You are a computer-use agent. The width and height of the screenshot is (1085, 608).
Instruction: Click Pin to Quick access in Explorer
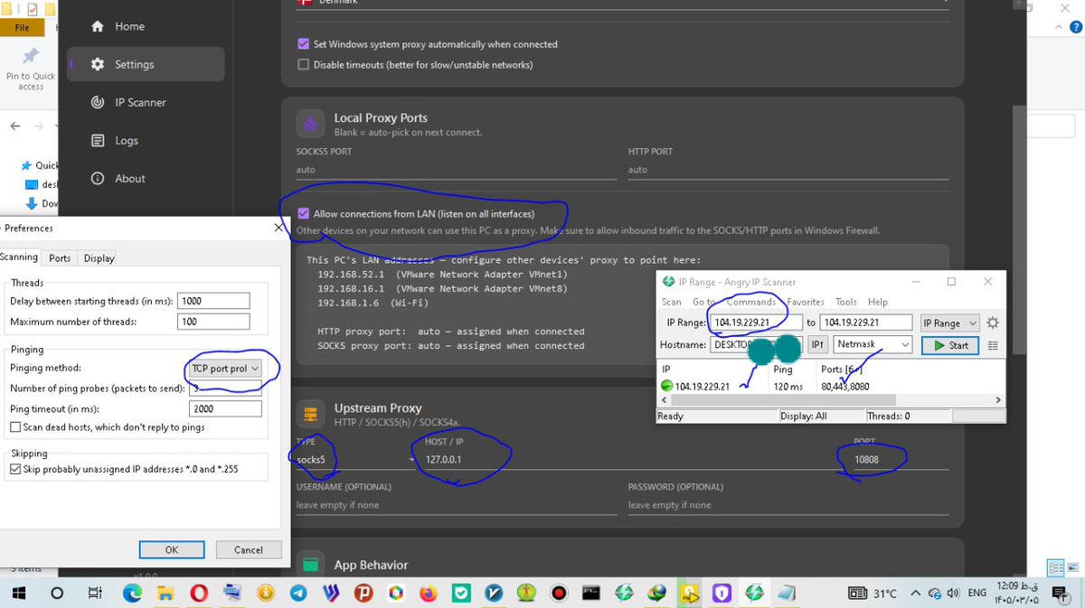(x=31, y=69)
